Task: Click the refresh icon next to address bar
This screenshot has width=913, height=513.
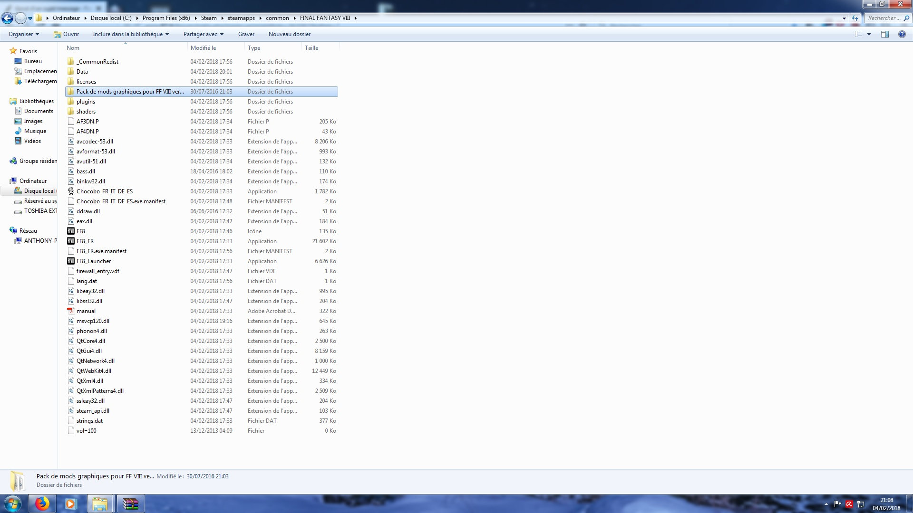Action: pyautogui.click(x=855, y=18)
